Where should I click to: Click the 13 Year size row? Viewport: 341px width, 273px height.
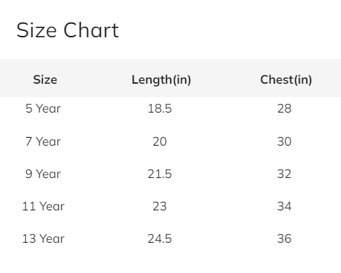click(170, 239)
